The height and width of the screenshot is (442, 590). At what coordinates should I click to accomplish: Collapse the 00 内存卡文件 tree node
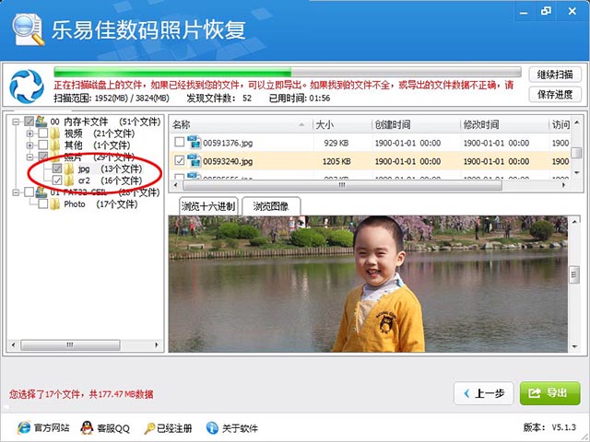tap(16, 122)
